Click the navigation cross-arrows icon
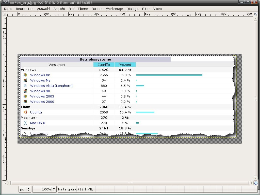Viewport: 260px width, 195px height. [255, 183]
